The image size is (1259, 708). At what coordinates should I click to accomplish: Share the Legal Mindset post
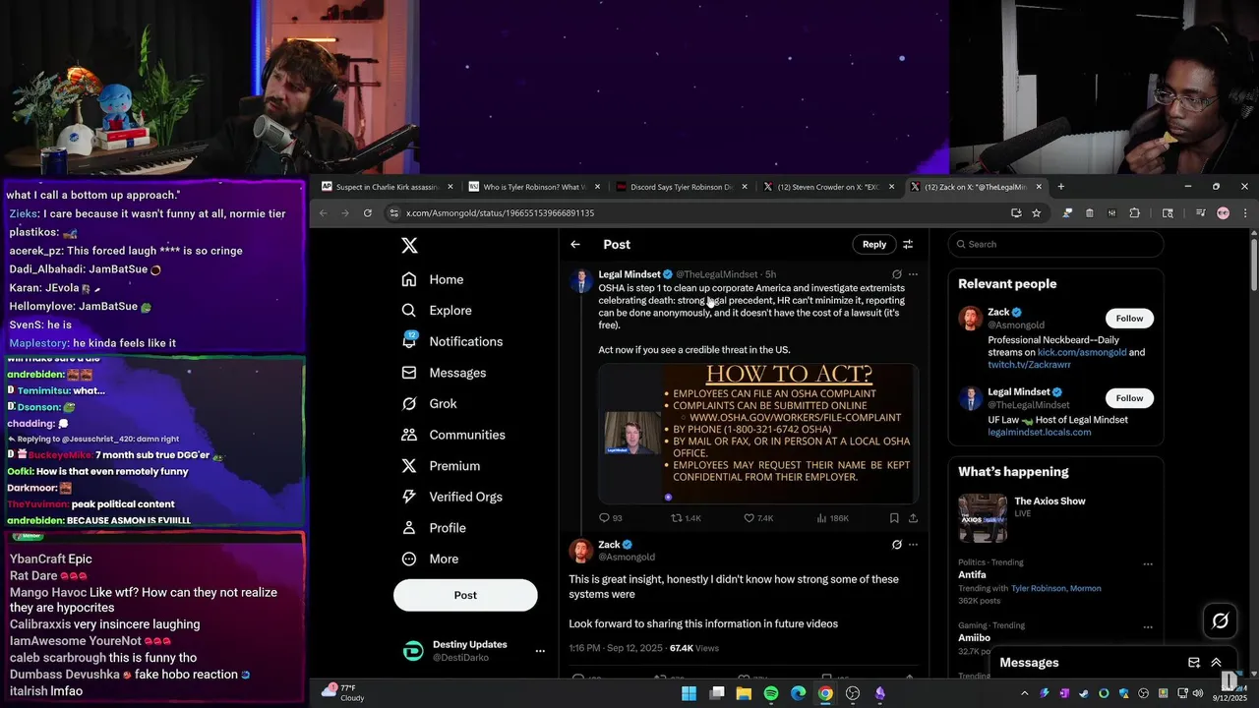(913, 518)
